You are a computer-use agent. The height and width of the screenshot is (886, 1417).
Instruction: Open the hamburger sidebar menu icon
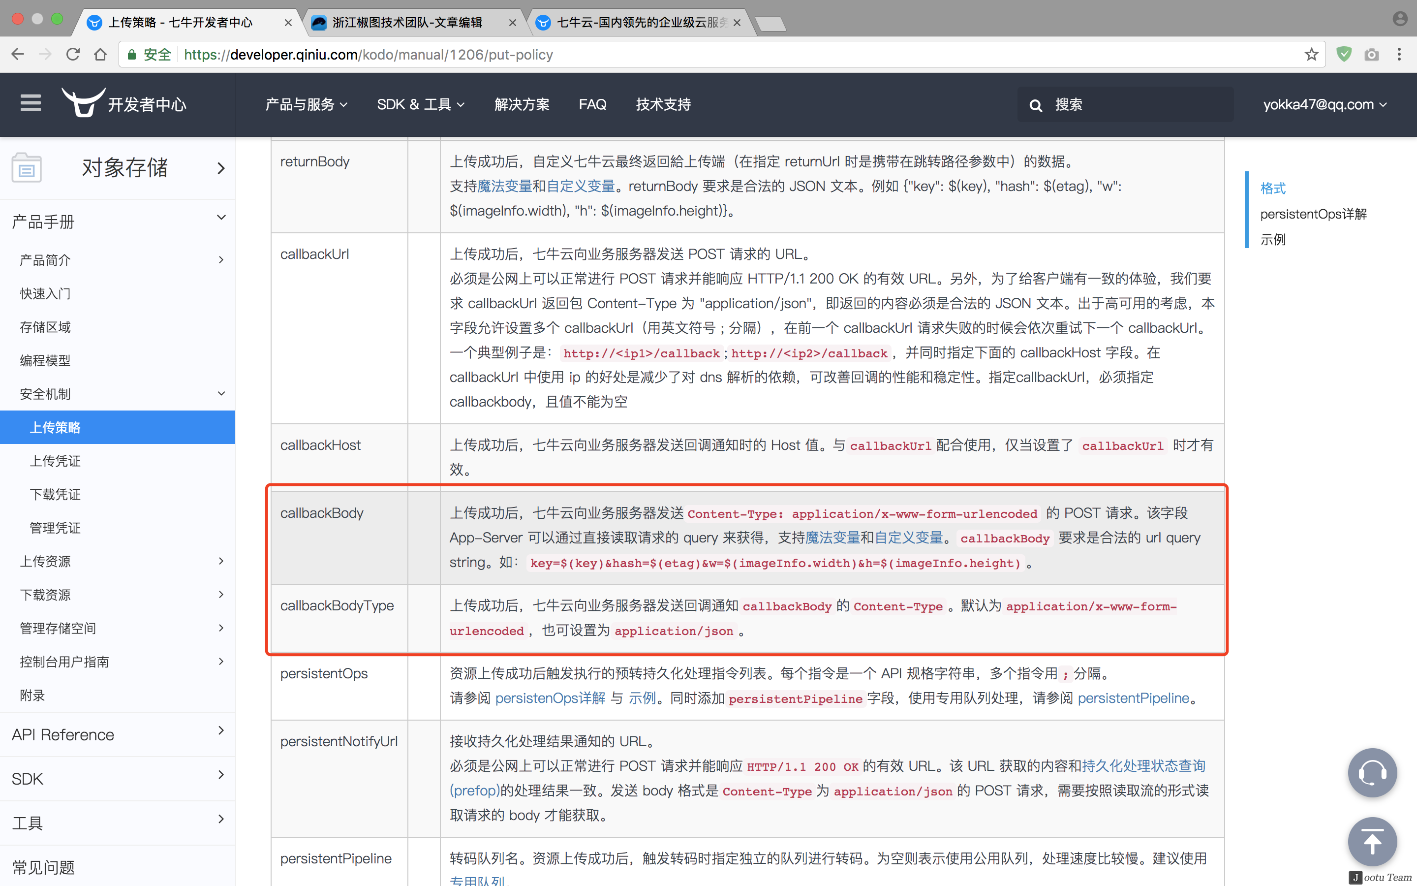tap(31, 104)
